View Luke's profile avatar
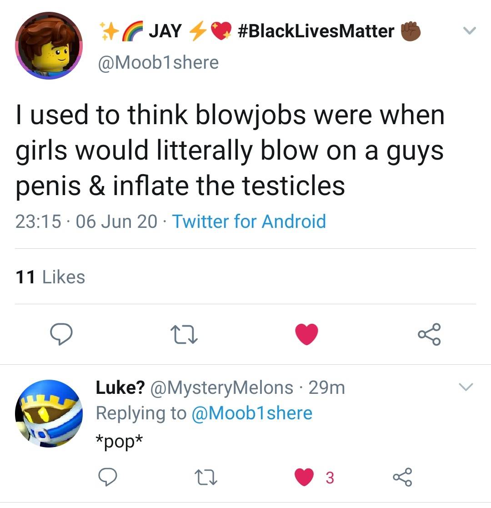The height and width of the screenshot is (508, 491). pos(49,414)
